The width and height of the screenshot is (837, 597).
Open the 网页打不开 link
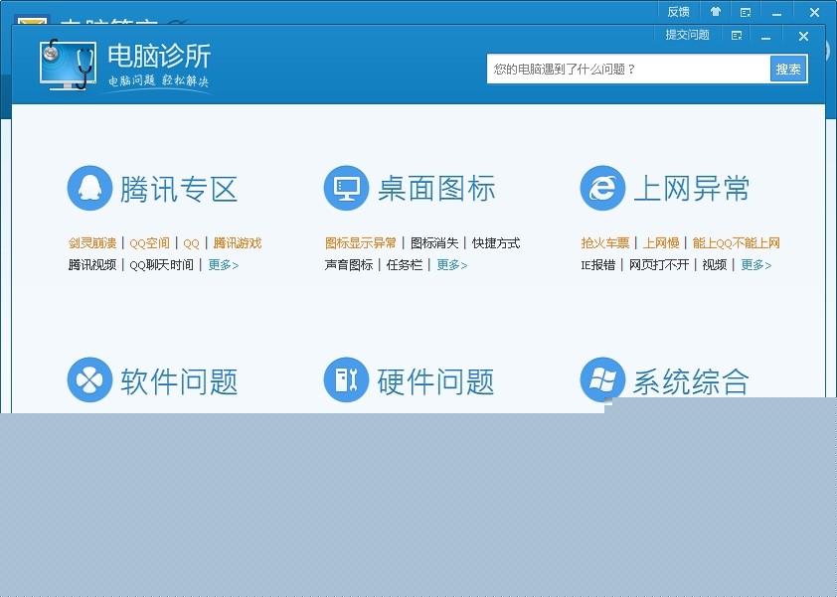[x=659, y=264]
